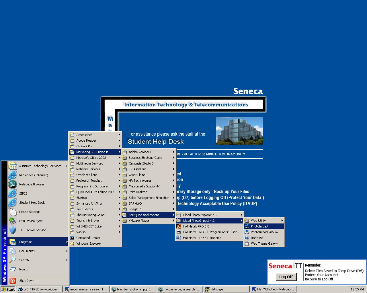
Task: Open Text Editors group
Action: pyautogui.click(x=95, y=209)
